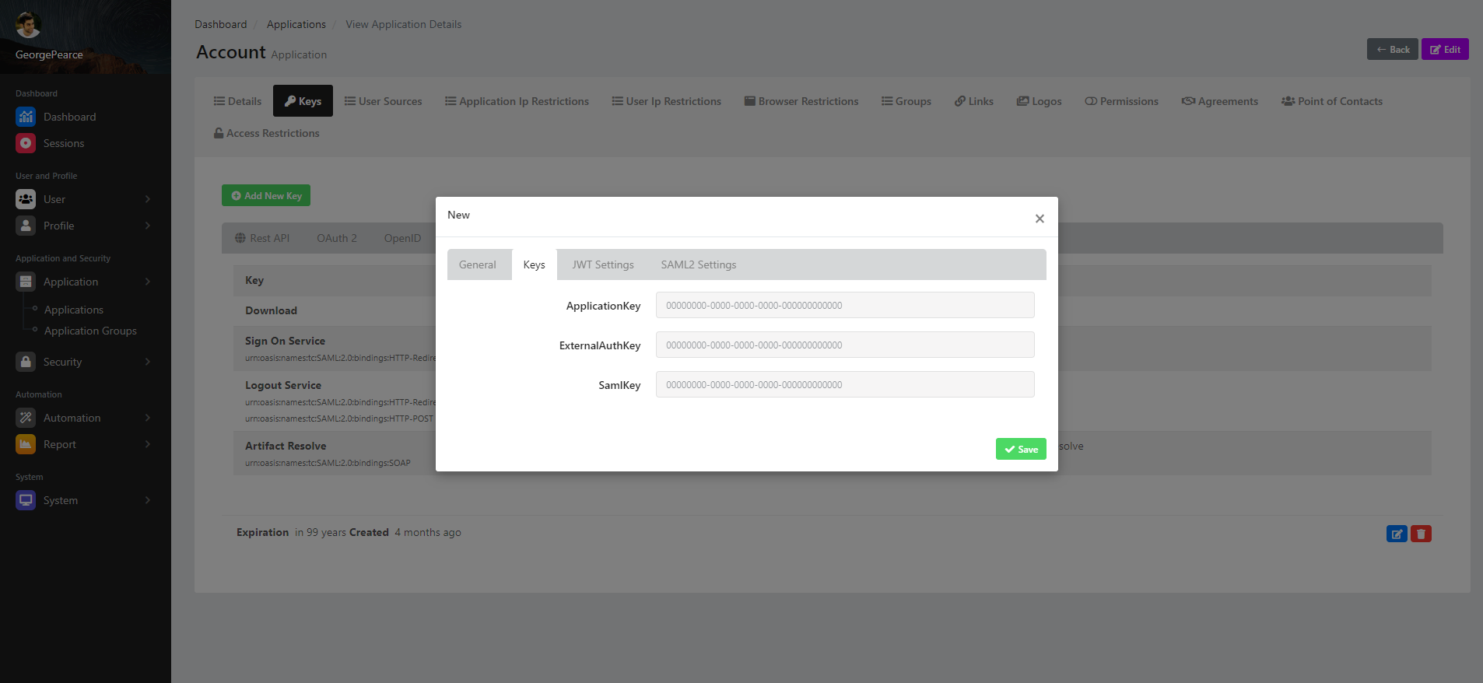This screenshot has height=683, width=1483.
Task: Open Application Groups in sidebar tree
Action: [90, 331]
